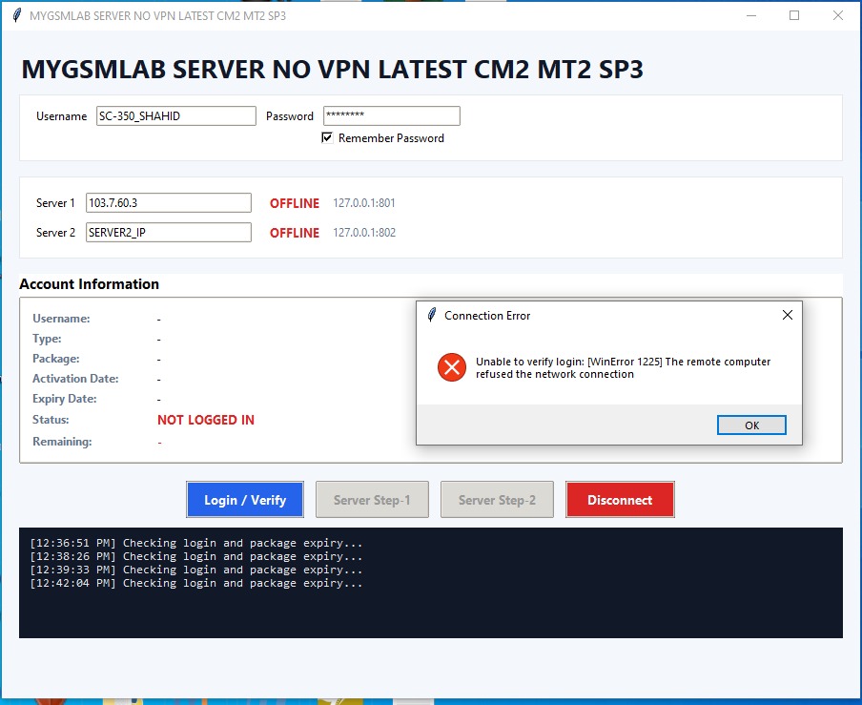Screen dimensions: 862x705
Task: Click the Server Step-2 button
Action: click(x=497, y=499)
